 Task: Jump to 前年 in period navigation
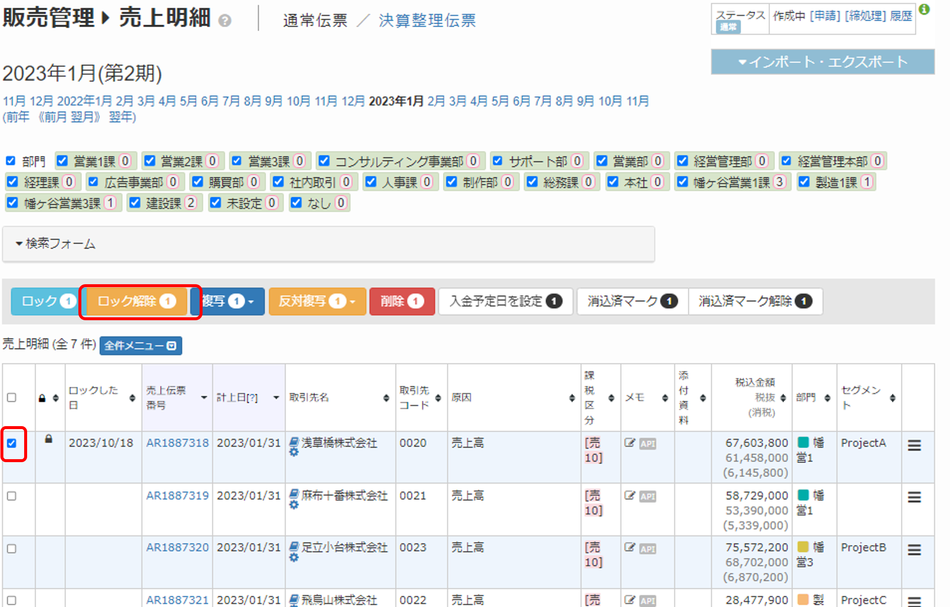(x=18, y=117)
